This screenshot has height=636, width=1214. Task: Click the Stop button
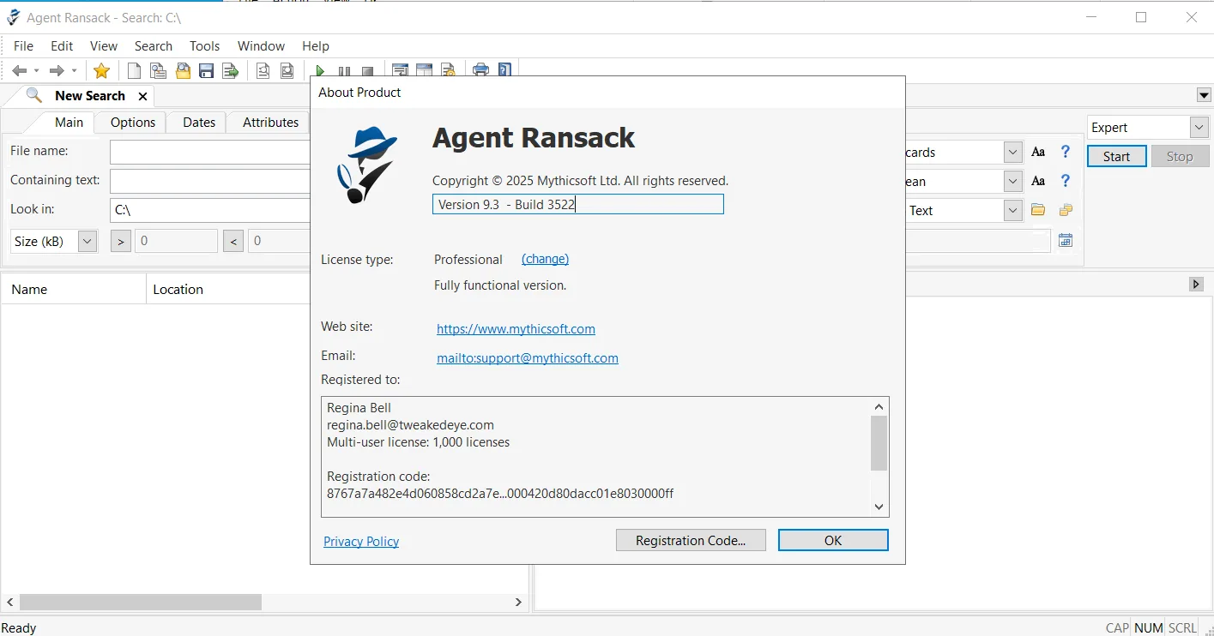1180,156
